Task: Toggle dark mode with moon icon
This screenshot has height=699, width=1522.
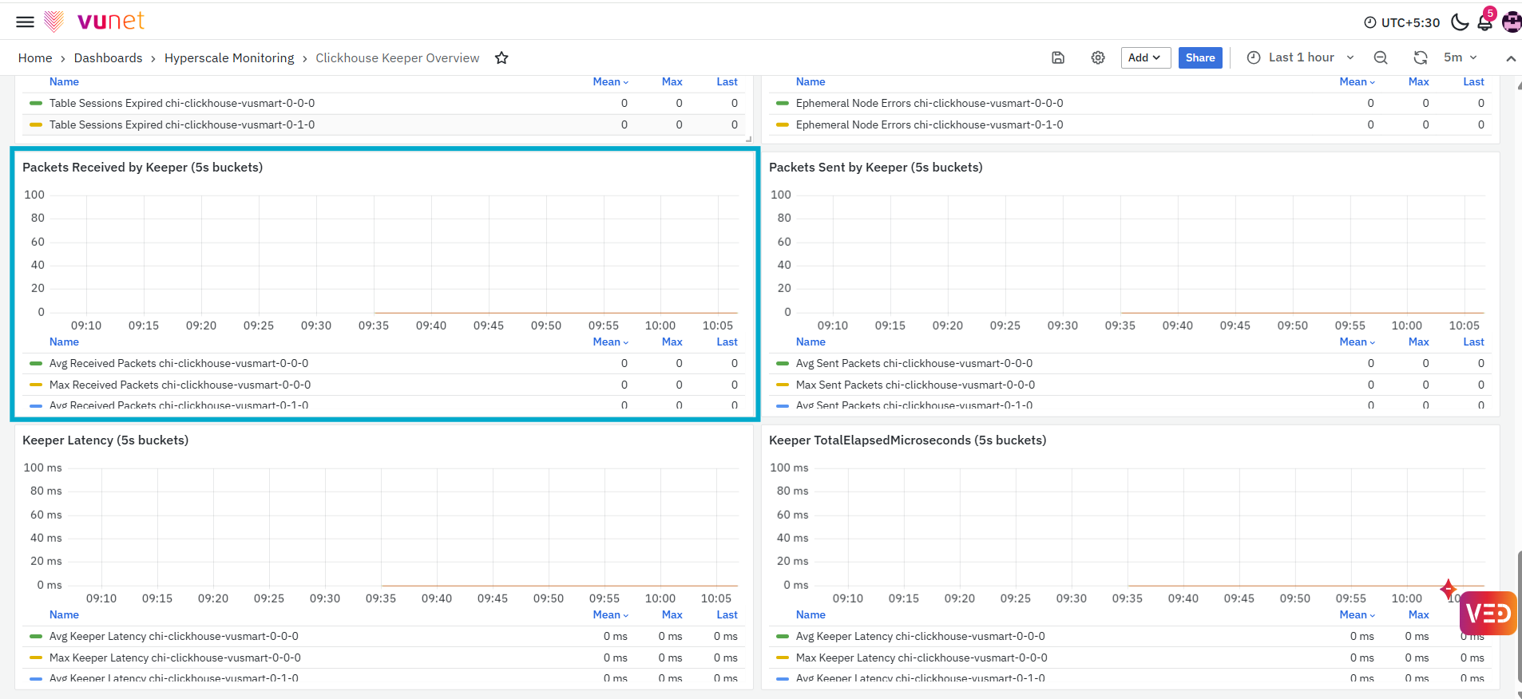Action: coord(1460,22)
